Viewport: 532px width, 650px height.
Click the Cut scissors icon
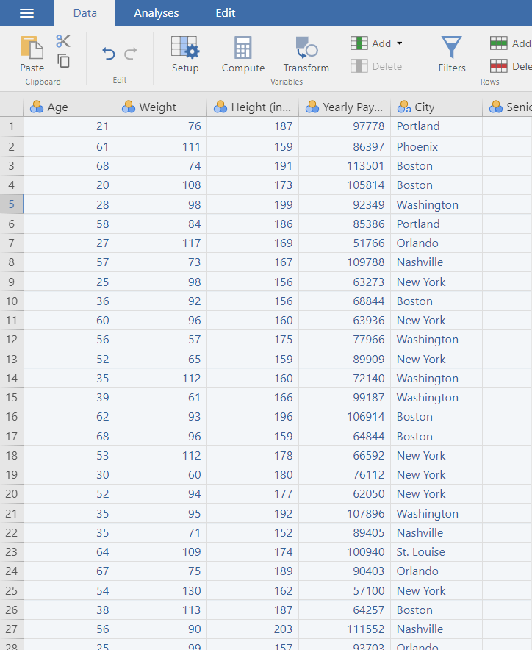click(63, 41)
